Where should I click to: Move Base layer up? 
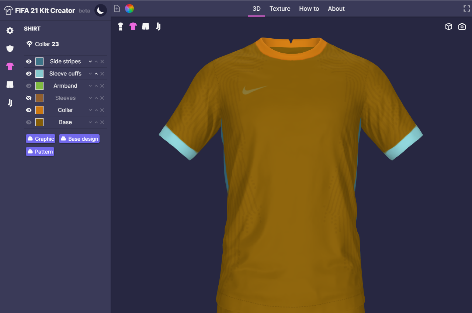[96, 122]
